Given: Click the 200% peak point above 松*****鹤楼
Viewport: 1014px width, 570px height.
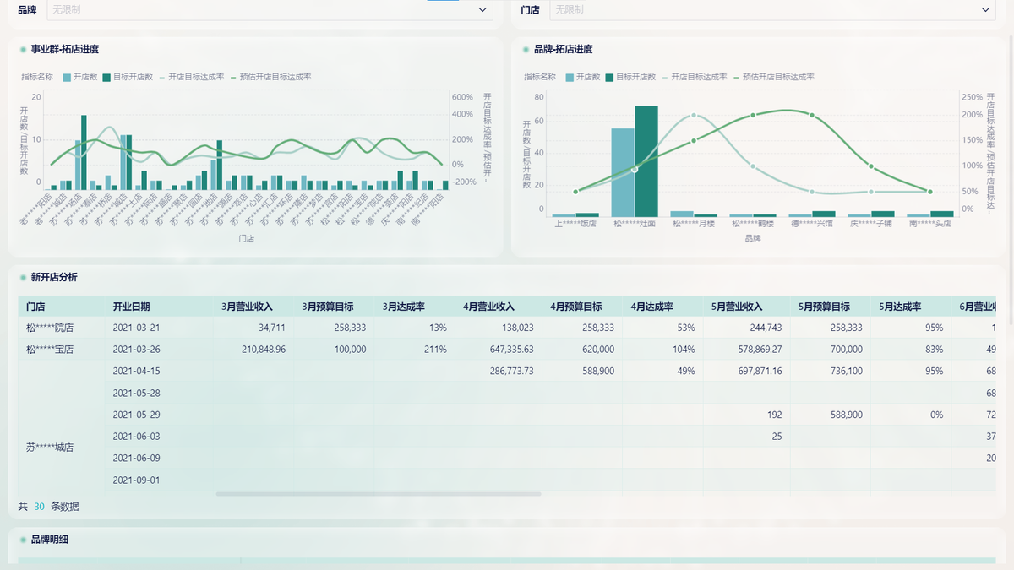Looking at the screenshot, I should 753,115.
